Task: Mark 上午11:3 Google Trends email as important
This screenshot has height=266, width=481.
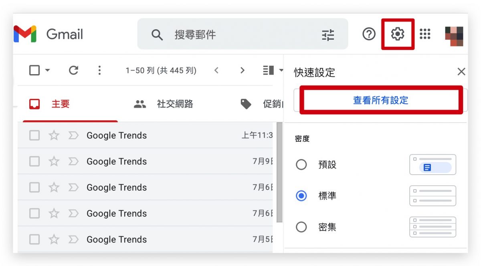Action: (73, 135)
